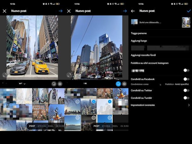
Task: Tap Aggiungi raccolta fondi
Action: click(143, 55)
